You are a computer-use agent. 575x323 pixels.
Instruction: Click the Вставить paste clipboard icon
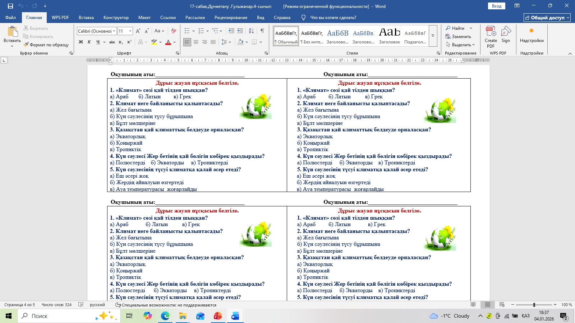point(12,32)
